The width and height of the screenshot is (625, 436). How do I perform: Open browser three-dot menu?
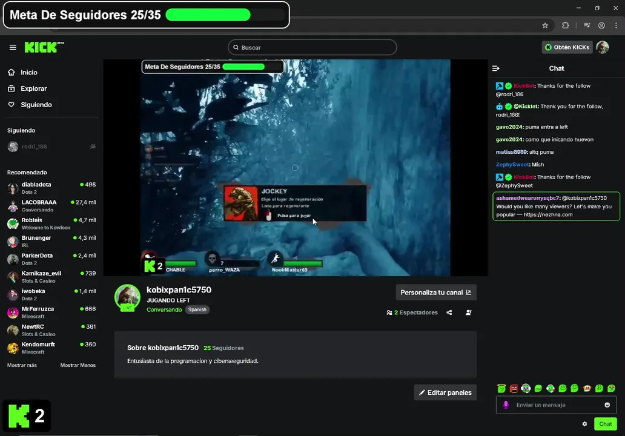(x=617, y=25)
